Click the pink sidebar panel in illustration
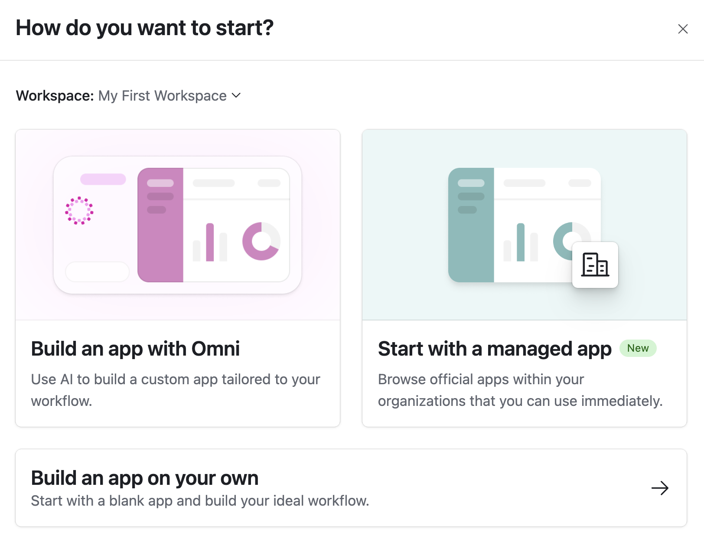Image resolution: width=704 pixels, height=536 pixels. tap(160, 225)
